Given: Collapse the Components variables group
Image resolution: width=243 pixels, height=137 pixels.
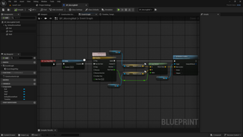Looking at the screenshot, I should [x=2, y=87].
